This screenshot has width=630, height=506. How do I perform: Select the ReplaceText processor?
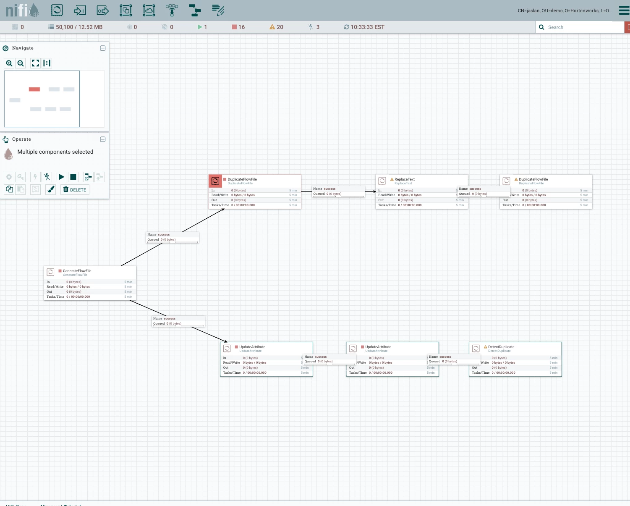pos(421,192)
